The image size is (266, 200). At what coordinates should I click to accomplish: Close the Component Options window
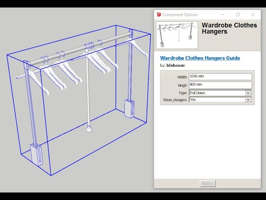pos(253,15)
